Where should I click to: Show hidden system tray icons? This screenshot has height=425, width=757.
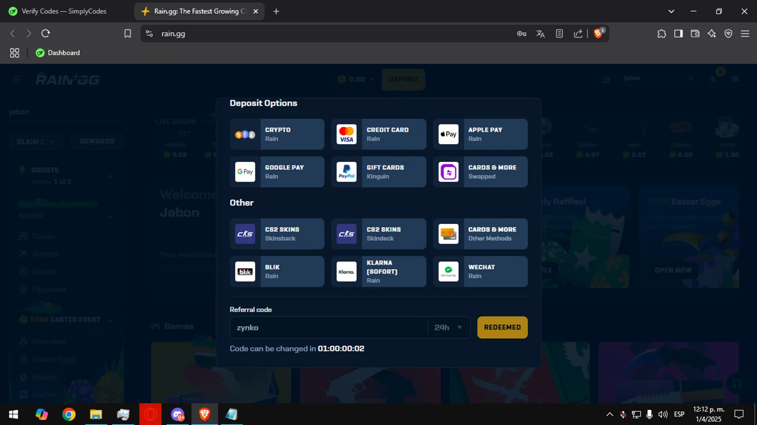(610, 414)
